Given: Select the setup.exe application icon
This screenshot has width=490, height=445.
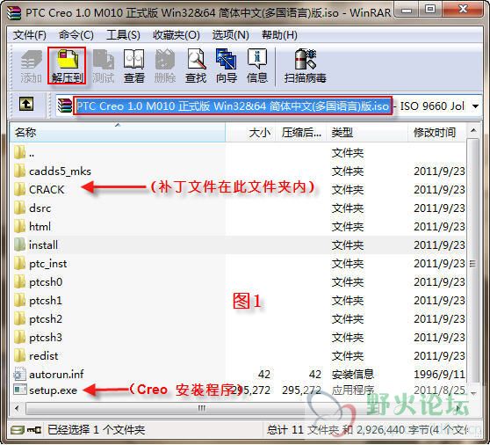Looking at the screenshot, I should (19, 390).
